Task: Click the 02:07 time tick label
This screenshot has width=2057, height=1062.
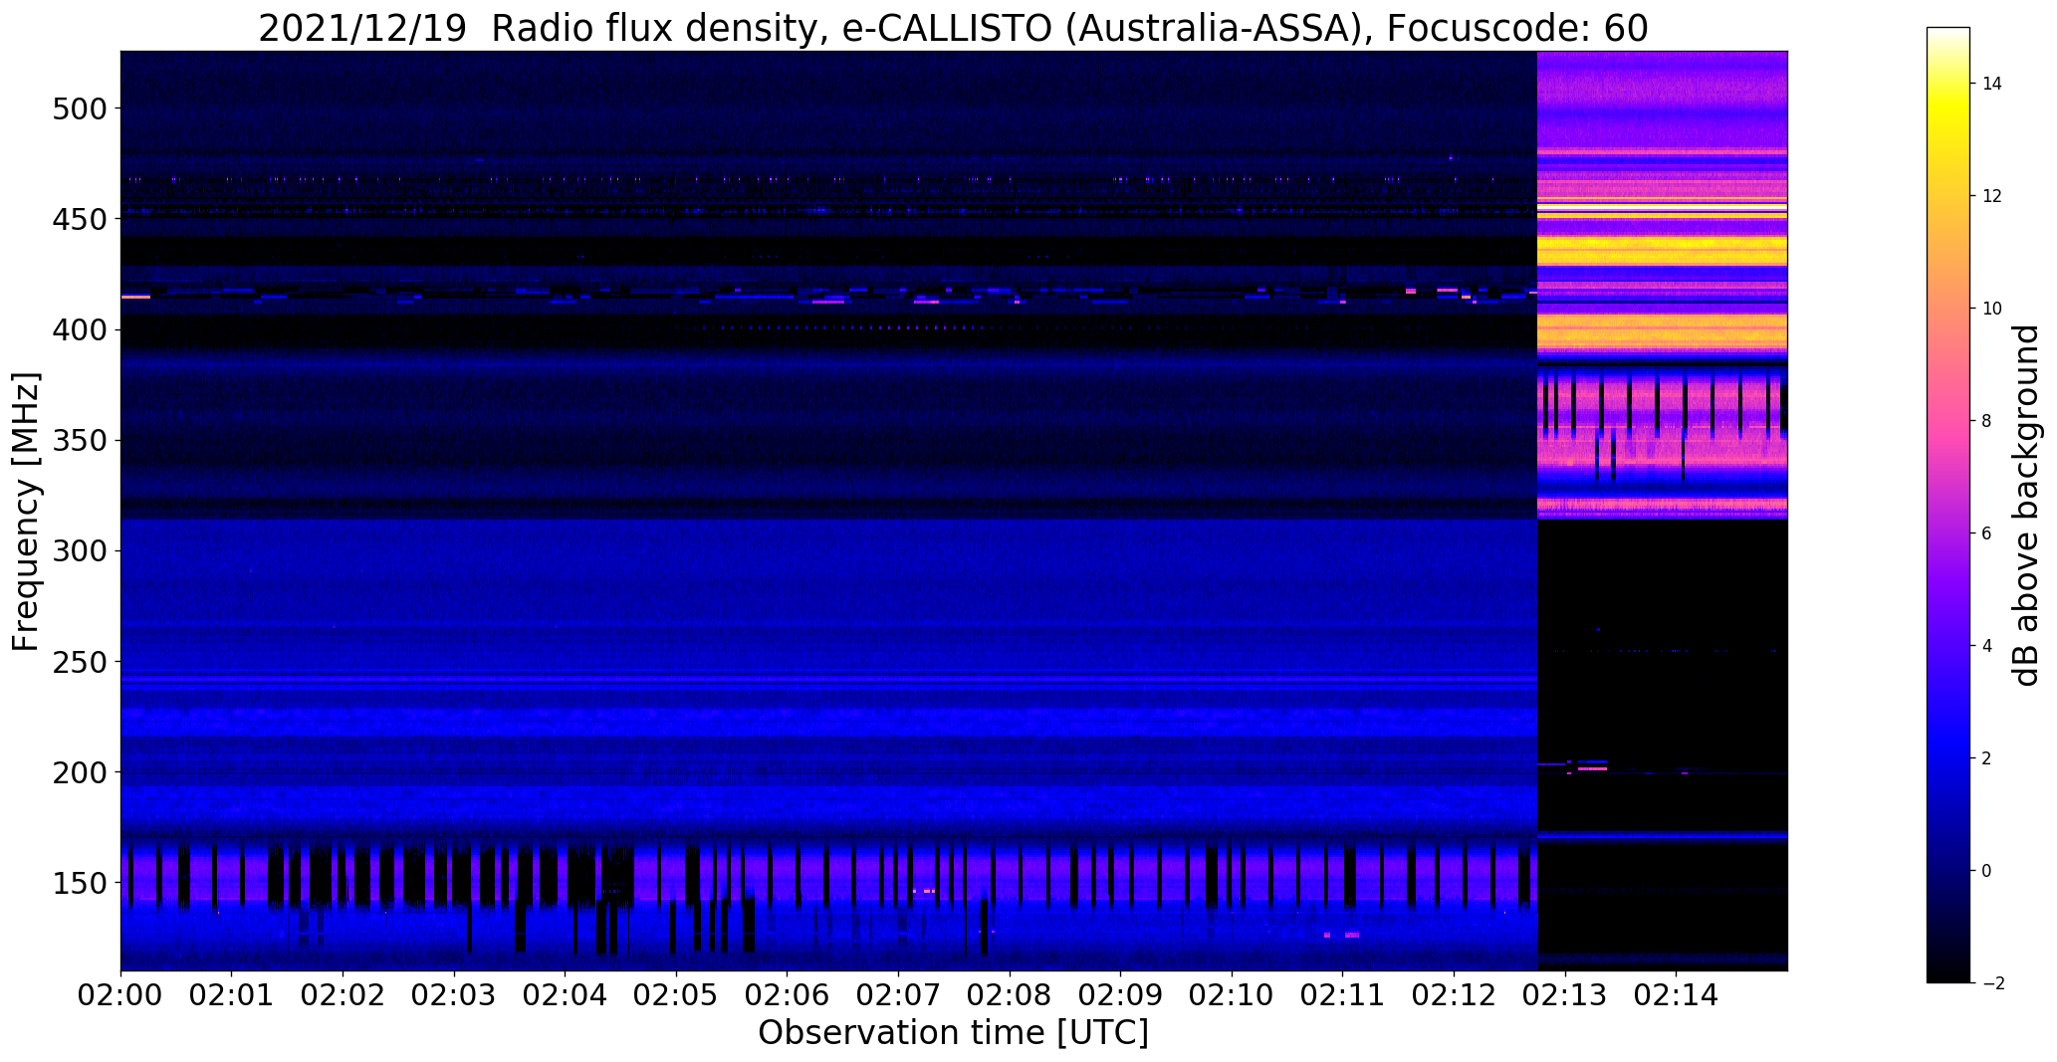Action: tap(899, 995)
